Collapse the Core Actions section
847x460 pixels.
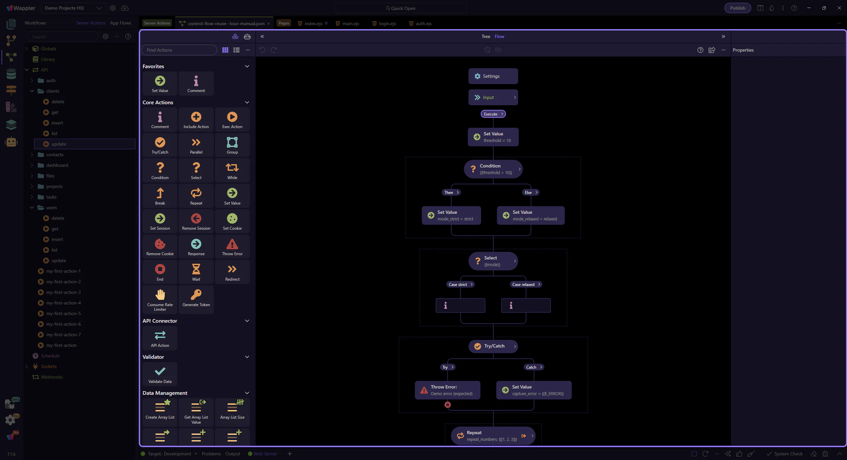(x=247, y=102)
